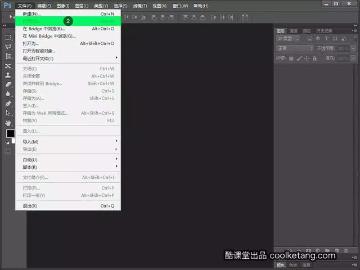
Task: Toggle adjustment layer filter icon
Action: coord(318,38)
